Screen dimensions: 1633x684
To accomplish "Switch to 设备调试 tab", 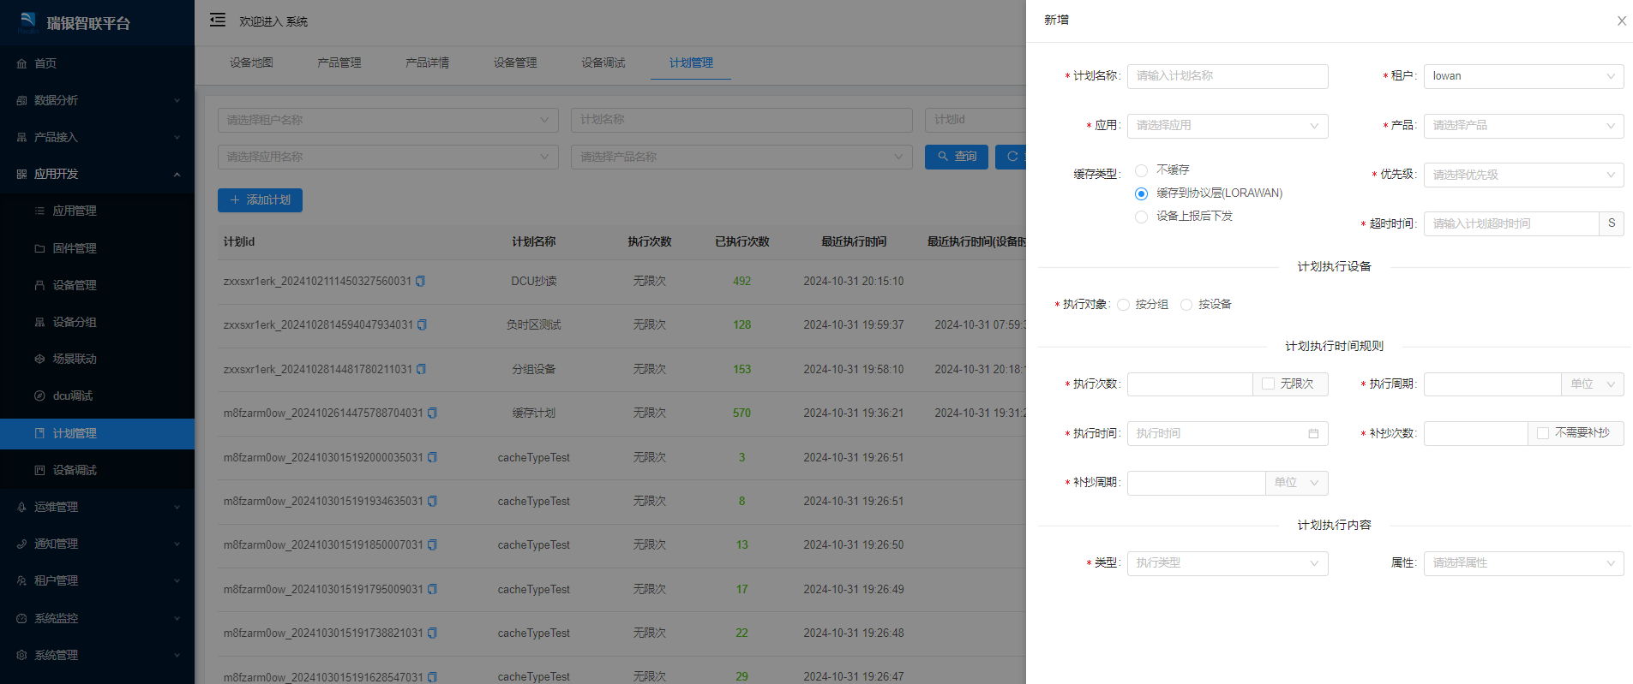I will click(603, 62).
